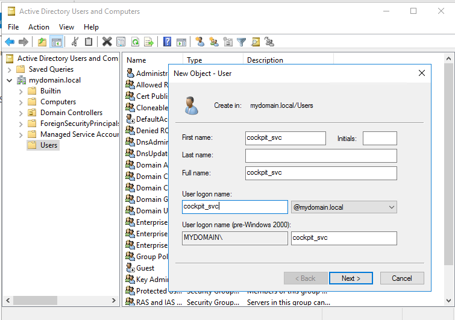
Task: Click the Domain Controllers folder icon
Action: tap(32, 113)
